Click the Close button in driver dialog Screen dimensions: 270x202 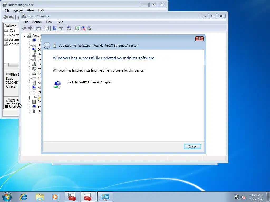(x=192, y=147)
